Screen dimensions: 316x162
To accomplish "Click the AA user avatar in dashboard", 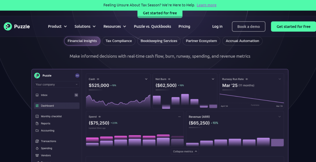I will [x=77, y=76].
